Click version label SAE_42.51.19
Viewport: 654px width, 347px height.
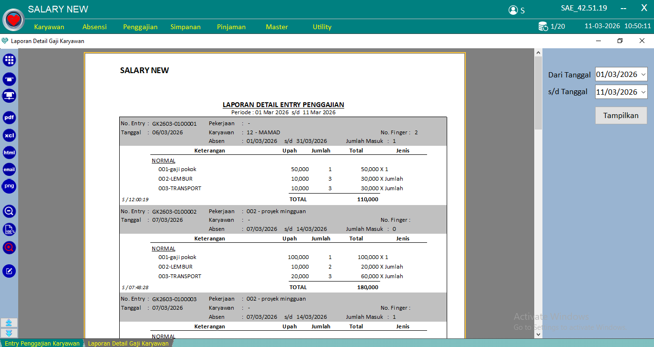pos(584,8)
